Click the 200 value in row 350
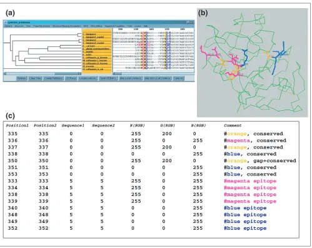This screenshot has width=312, height=248. tap(167, 161)
